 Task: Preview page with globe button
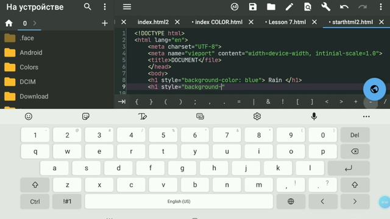[x=374, y=89]
